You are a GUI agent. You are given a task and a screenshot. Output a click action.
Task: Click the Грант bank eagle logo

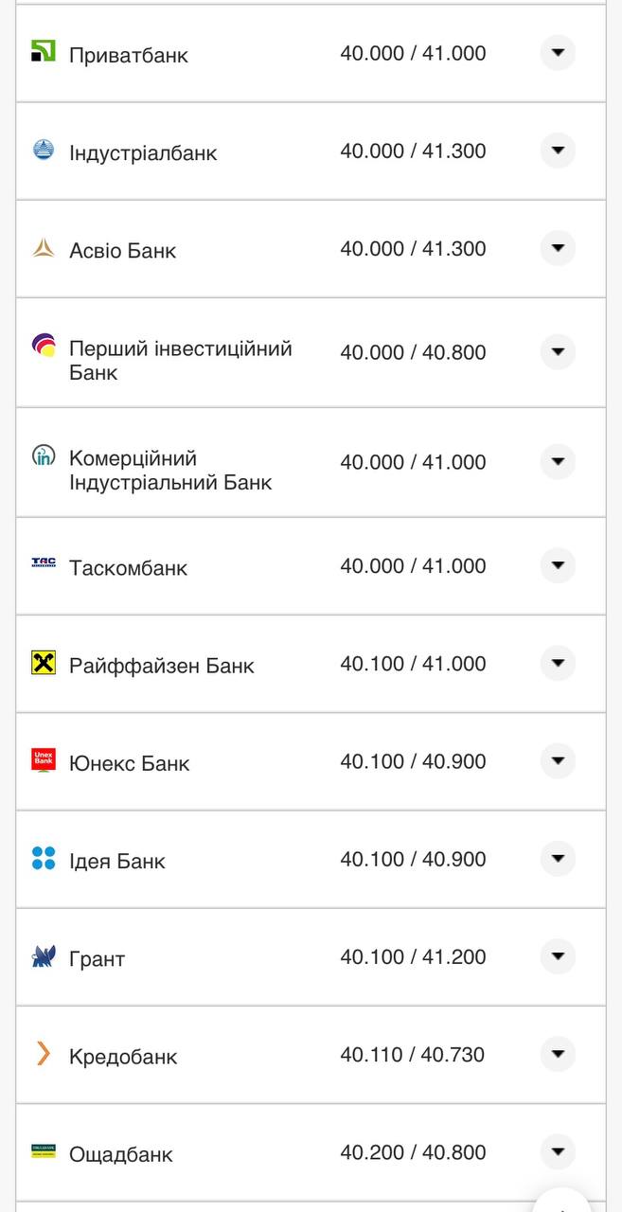tap(44, 956)
